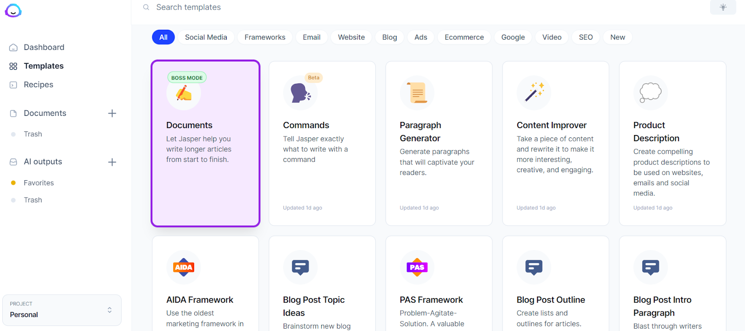Select the All filter tab

(x=163, y=37)
